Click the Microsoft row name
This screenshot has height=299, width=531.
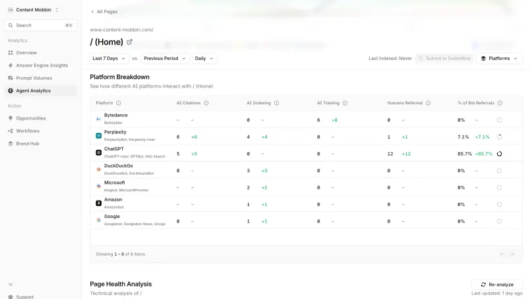(x=114, y=183)
